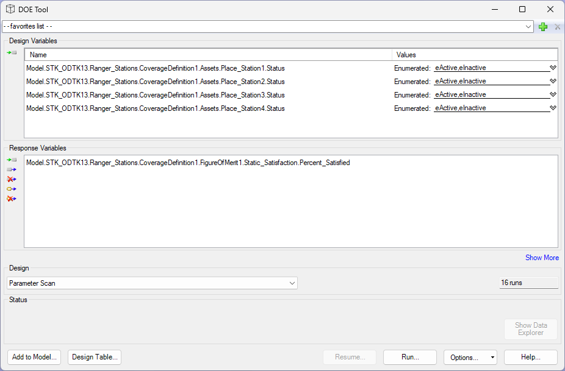The width and height of the screenshot is (565, 371).
Task: Expand values options for Place_Station3 Status
Action: pyautogui.click(x=553, y=95)
